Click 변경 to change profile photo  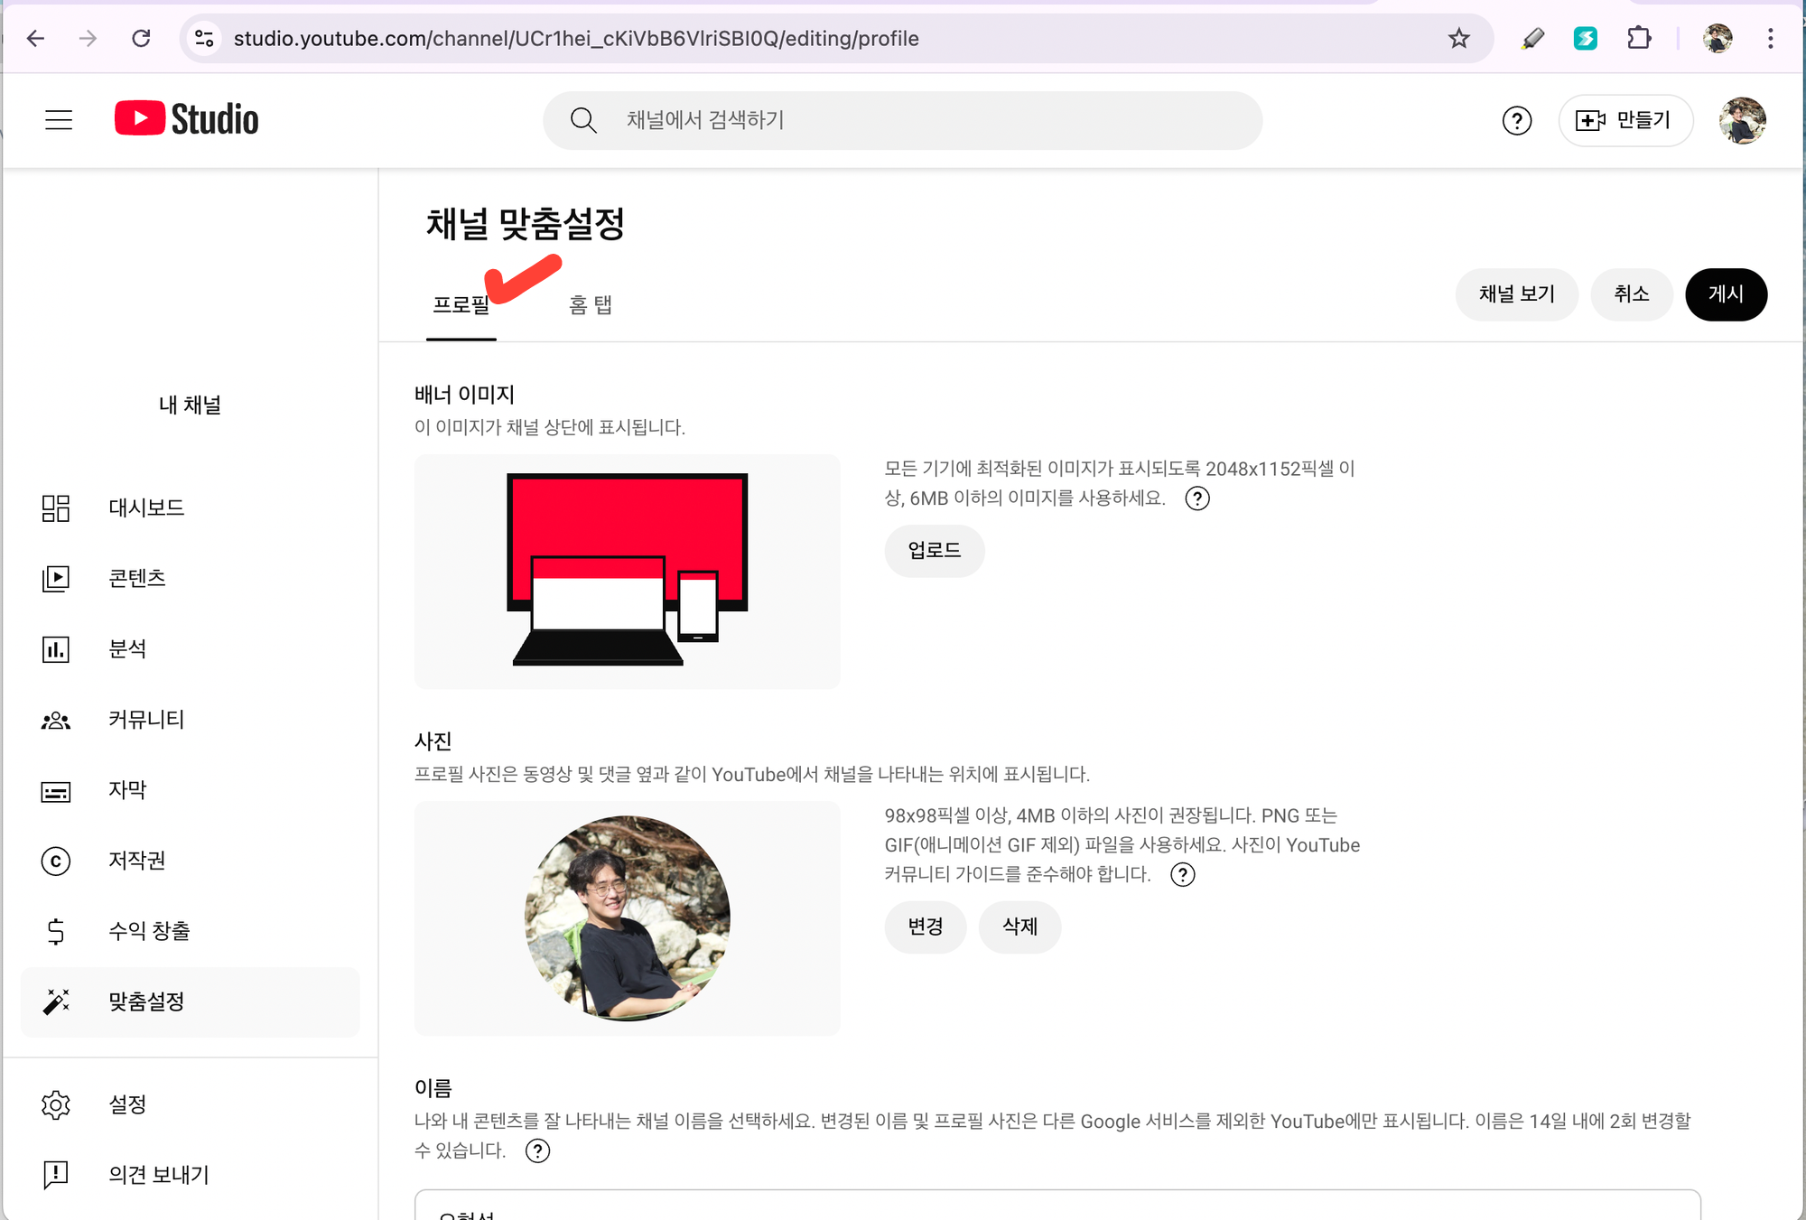tap(925, 927)
